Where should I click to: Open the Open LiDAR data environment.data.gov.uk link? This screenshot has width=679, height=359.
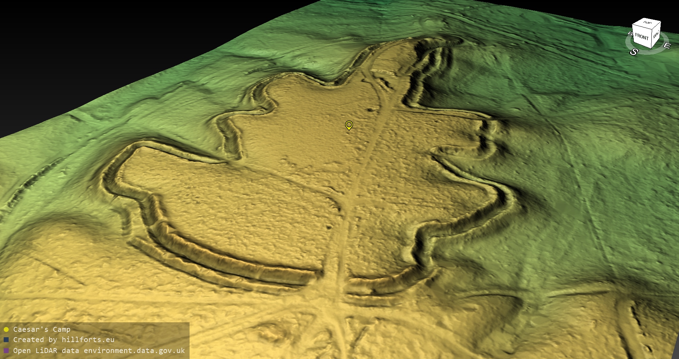pyautogui.click(x=99, y=351)
